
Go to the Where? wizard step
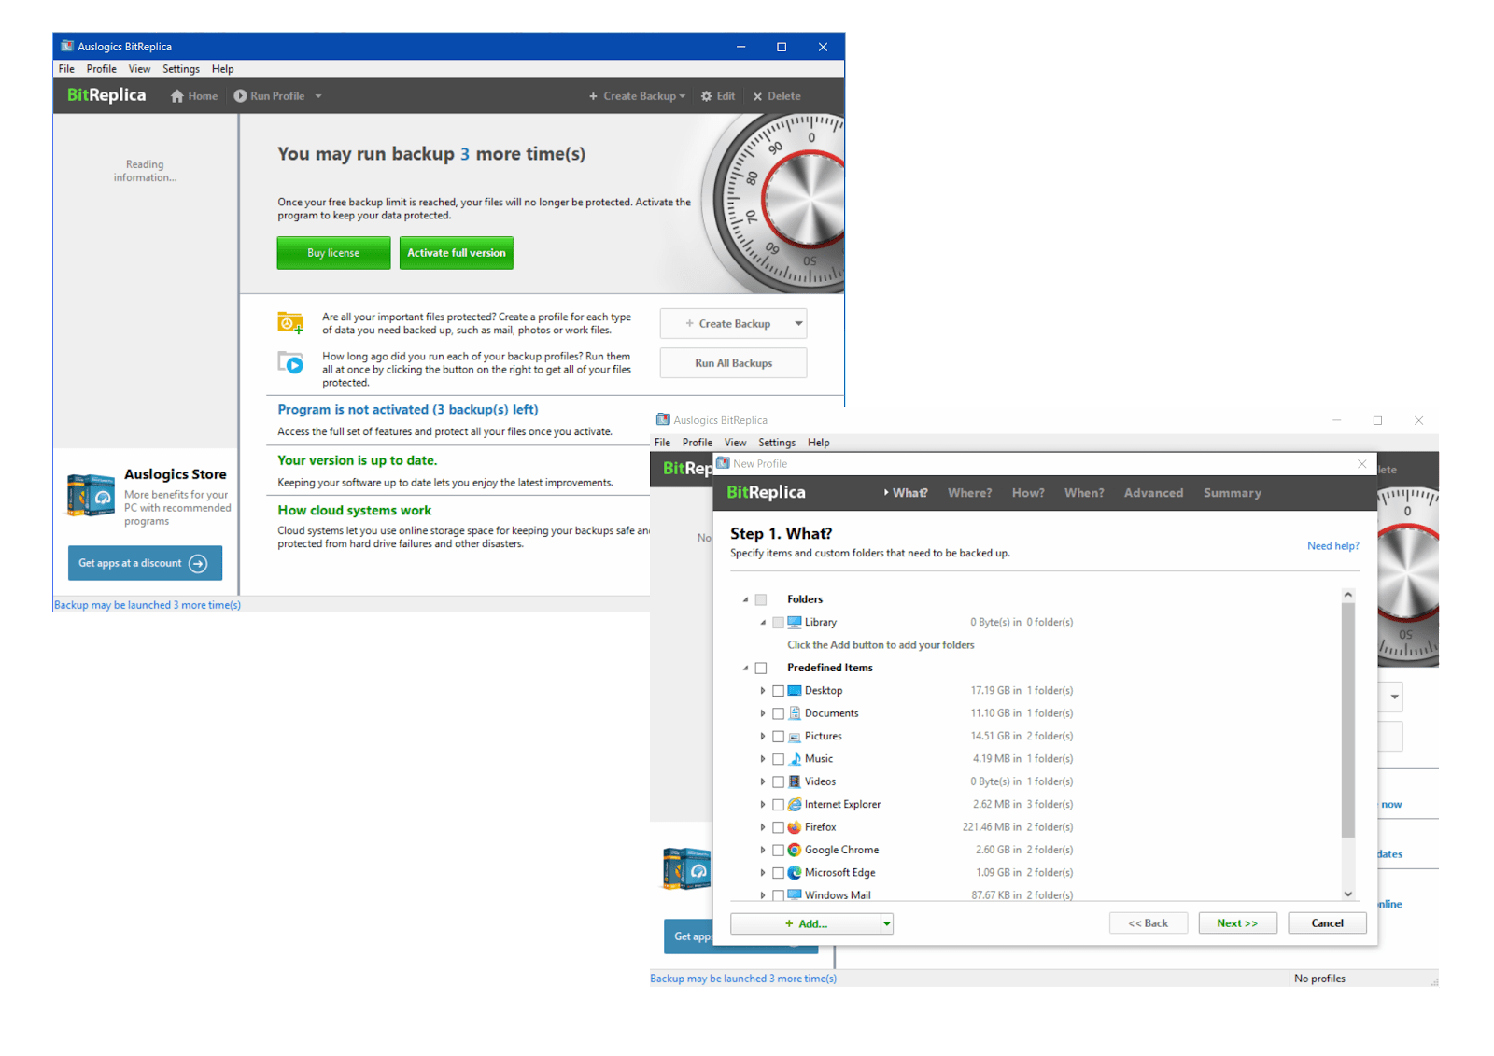click(970, 493)
